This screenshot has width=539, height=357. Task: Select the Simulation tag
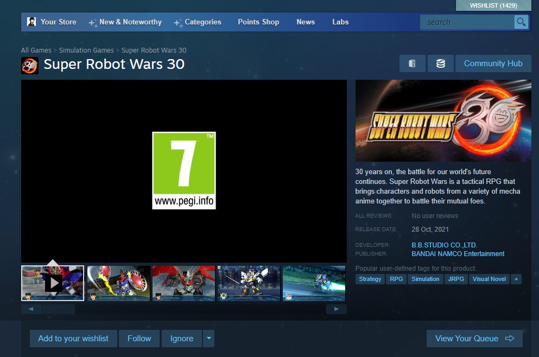point(425,279)
